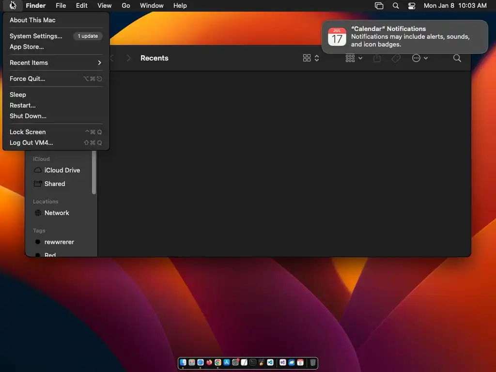This screenshot has height=372, width=496.
Task: Open Google Chrome from the Dock
Action: tap(218, 362)
